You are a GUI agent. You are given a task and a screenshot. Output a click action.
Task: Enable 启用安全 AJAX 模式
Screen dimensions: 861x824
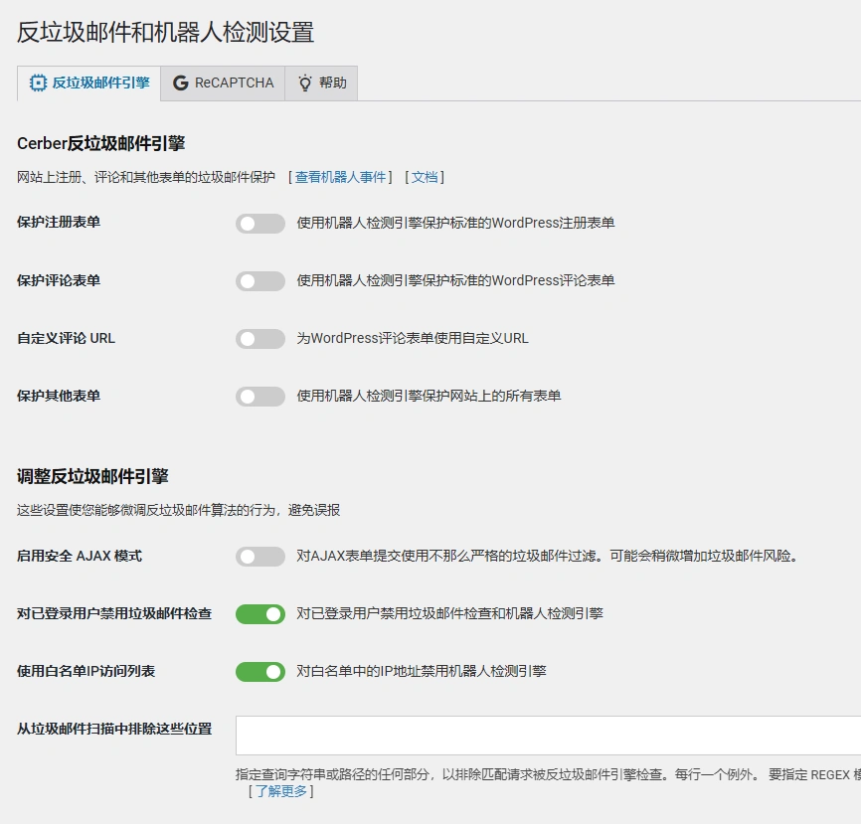pyautogui.click(x=259, y=559)
